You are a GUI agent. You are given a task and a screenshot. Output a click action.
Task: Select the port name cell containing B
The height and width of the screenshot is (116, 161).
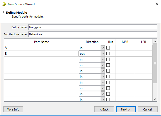click(41, 54)
